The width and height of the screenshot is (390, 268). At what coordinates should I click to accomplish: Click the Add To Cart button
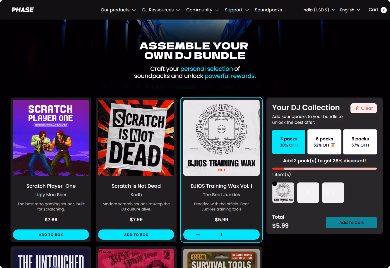pyautogui.click(x=351, y=222)
